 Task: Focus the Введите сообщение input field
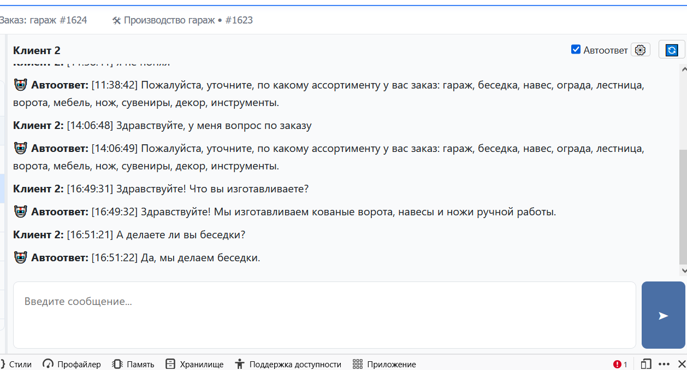click(324, 315)
